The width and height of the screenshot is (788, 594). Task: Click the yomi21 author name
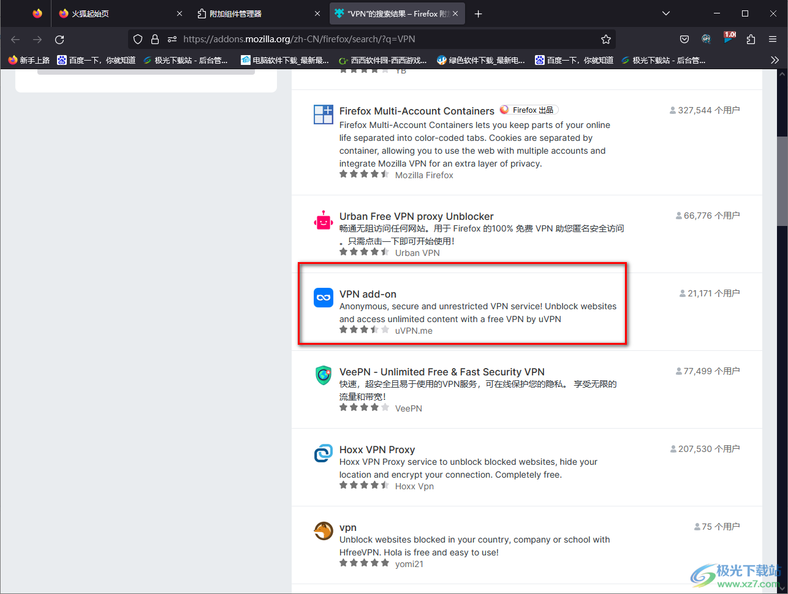[x=409, y=564]
